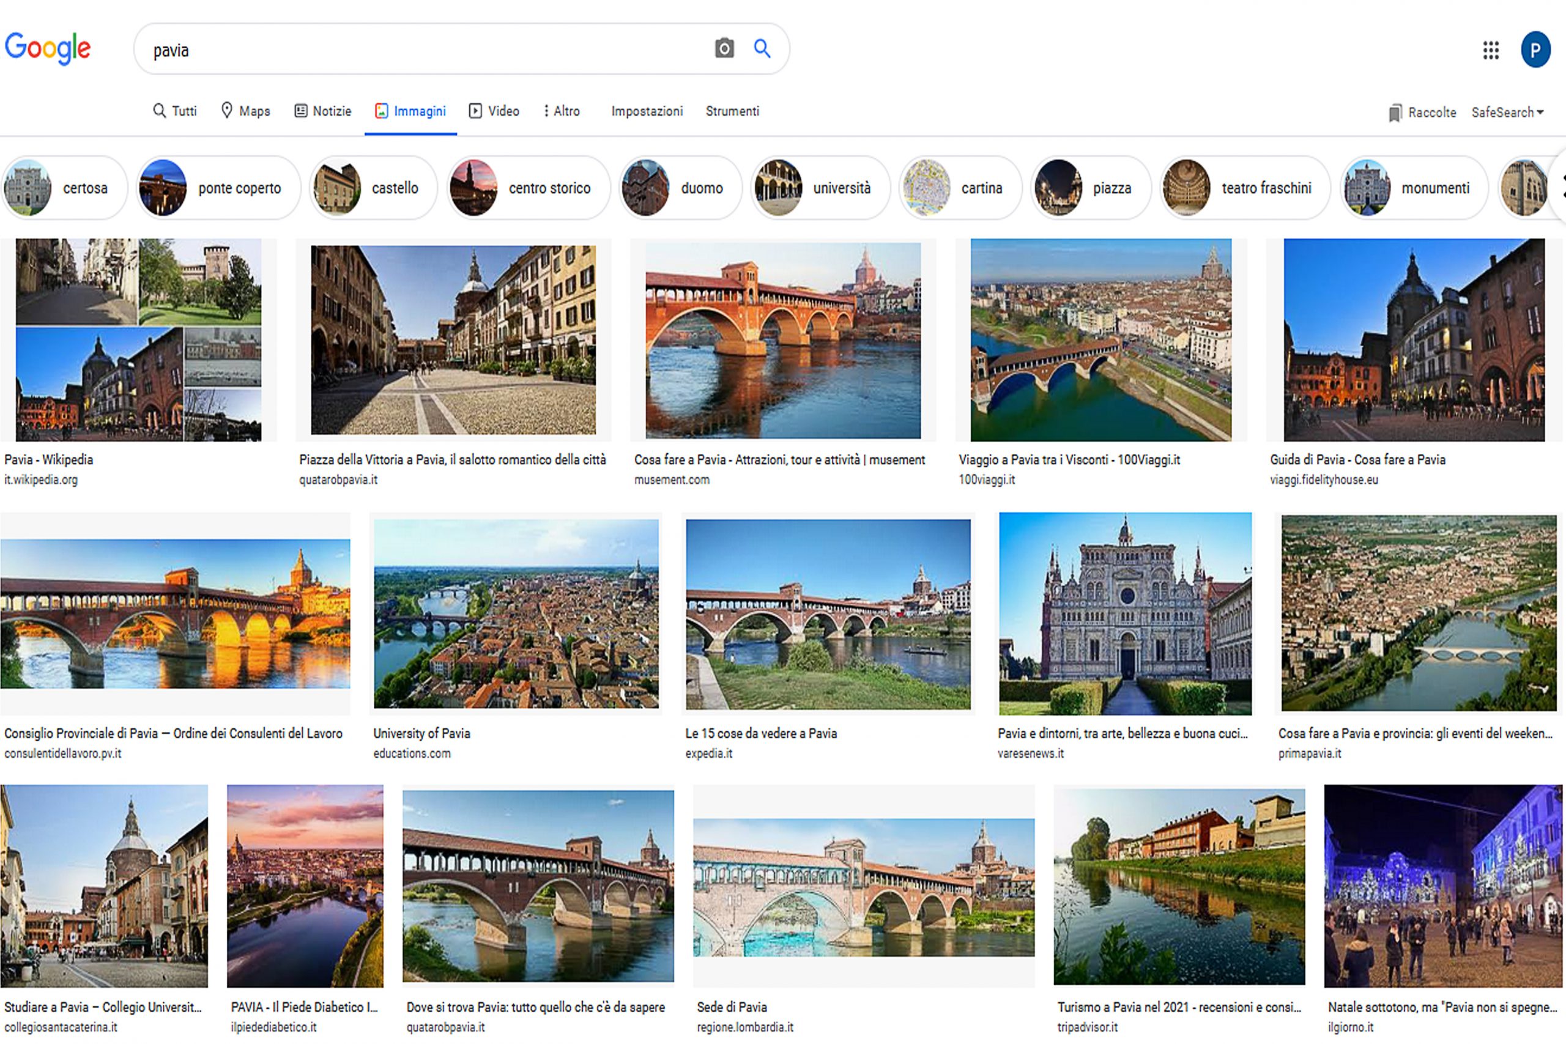
Task: Switch to the Video tab
Action: 494,111
